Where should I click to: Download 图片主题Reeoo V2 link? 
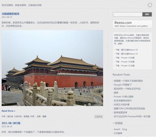(x=127, y=50)
